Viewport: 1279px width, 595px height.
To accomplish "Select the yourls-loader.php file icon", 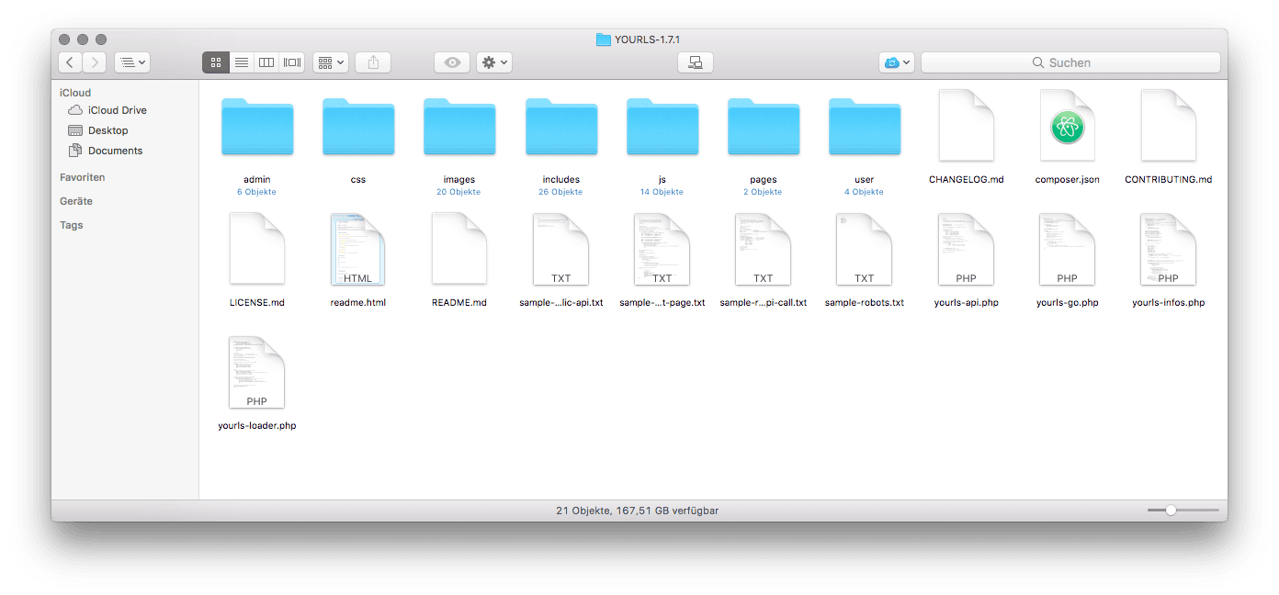I will tap(257, 372).
